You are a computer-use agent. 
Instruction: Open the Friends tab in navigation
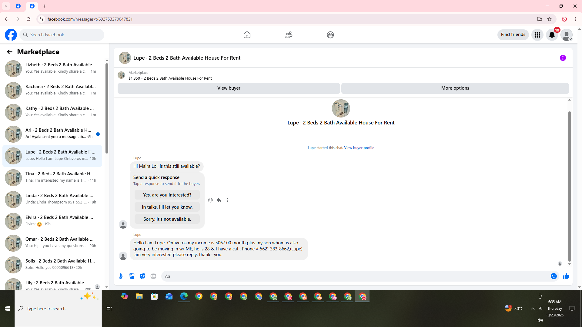click(x=289, y=35)
